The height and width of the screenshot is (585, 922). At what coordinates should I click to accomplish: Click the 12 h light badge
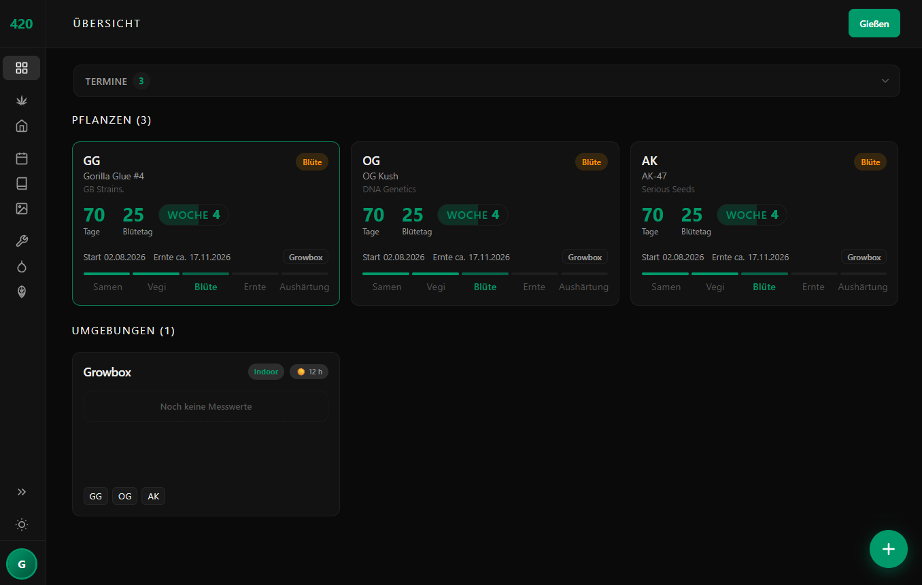pyautogui.click(x=309, y=372)
